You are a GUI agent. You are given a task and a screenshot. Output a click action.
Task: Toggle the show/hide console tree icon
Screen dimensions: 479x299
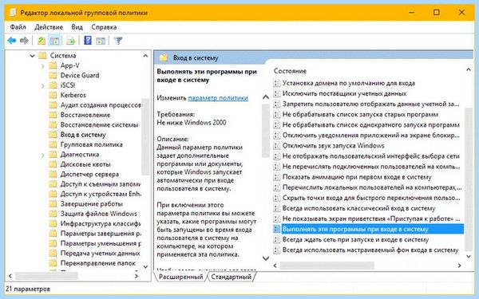54,41
